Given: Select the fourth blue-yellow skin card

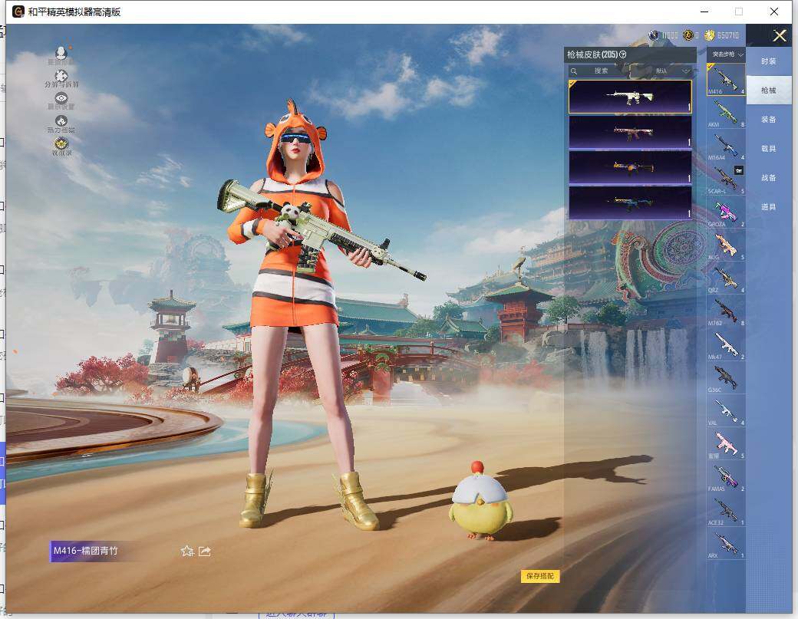Looking at the screenshot, I should click(630, 202).
